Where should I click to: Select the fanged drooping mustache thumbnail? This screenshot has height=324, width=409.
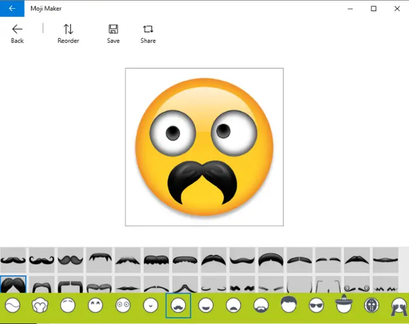point(99,260)
